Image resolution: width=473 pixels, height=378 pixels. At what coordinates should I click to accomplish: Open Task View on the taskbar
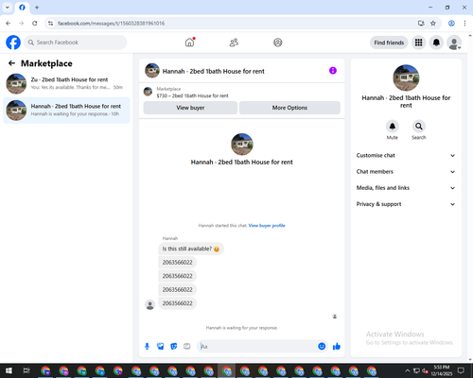pyautogui.click(x=26, y=370)
